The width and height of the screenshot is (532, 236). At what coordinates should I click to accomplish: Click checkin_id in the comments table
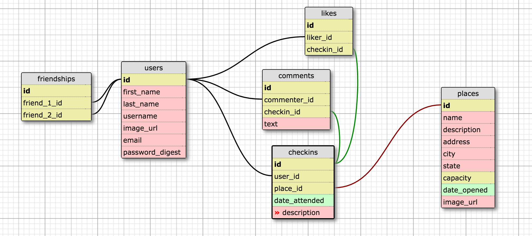coord(296,112)
